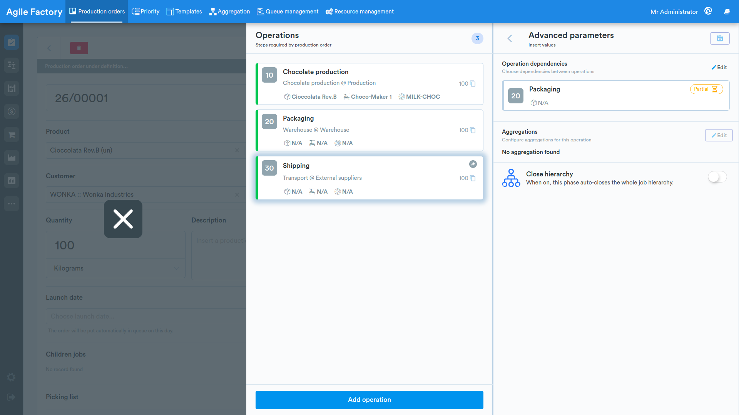The image size is (739, 415).
Task: Edit the Operation dependencies
Action: [x=719, y=67]
